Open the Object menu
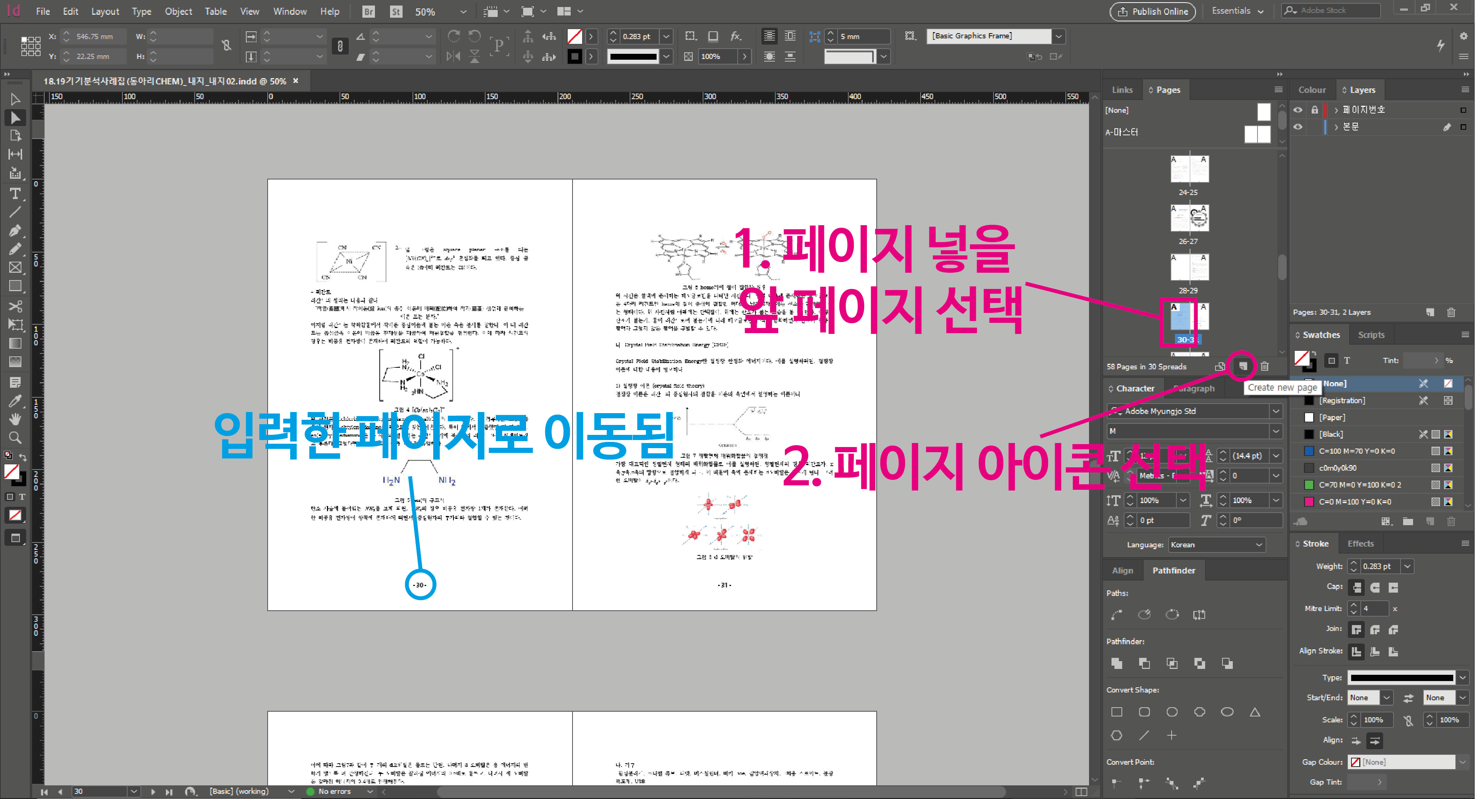This screenshot has height=799, width=1475. [178, 11]
